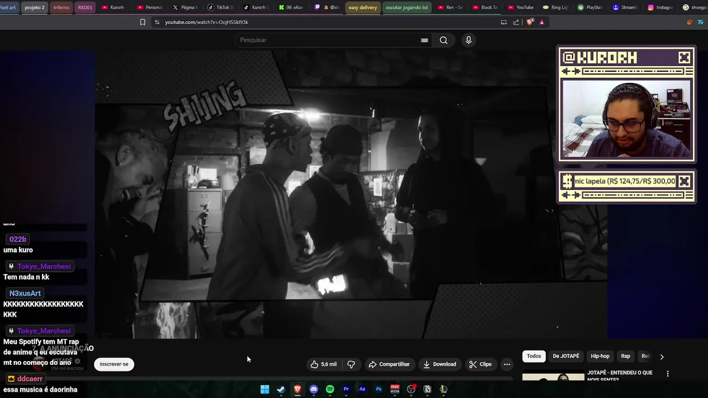This screenshot has width=708, height=398.
Task: Click chat username Tokyo_Marchesi above Tem nada
Action: click(44, 266)
